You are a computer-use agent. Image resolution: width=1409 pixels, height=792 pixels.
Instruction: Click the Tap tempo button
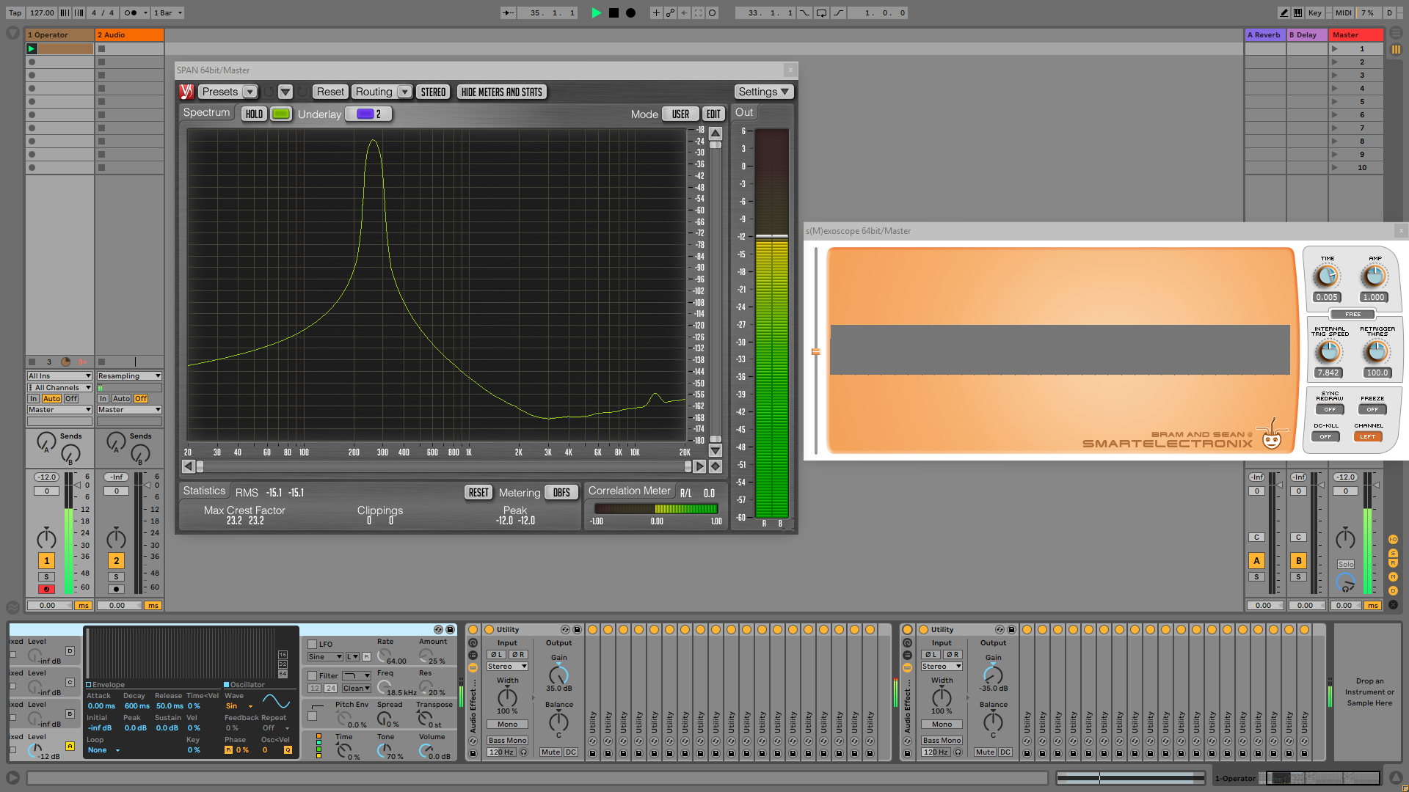pyautogui.click(x=15, y=12)
